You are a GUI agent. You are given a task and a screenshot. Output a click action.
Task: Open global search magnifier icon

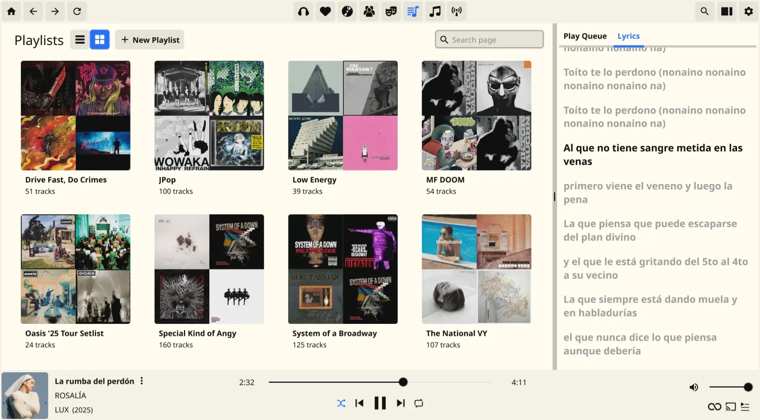704,11
